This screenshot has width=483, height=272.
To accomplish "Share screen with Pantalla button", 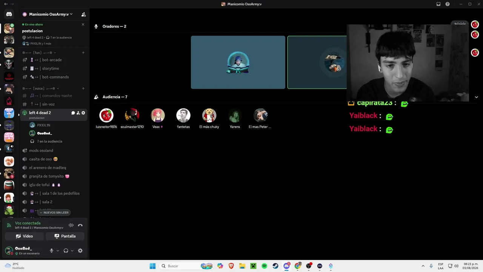I will (x=65, y=236).
